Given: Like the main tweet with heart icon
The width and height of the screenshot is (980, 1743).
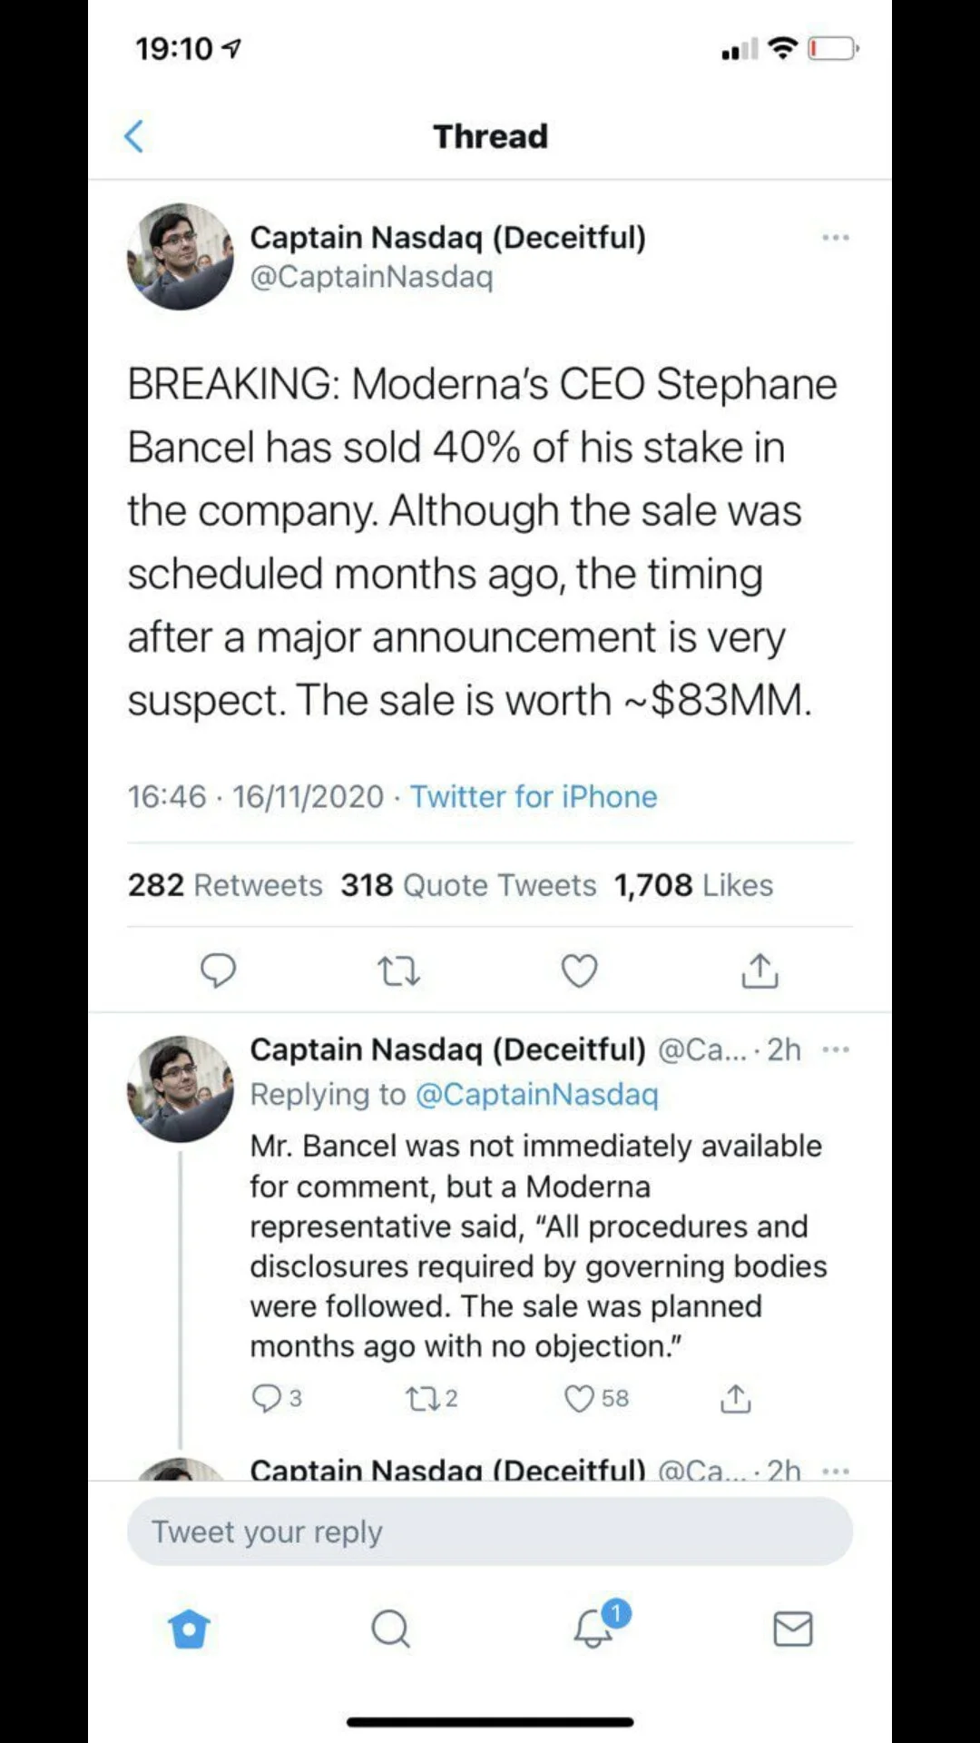Looking at the screenshot, I should click(x=579, y=970).
